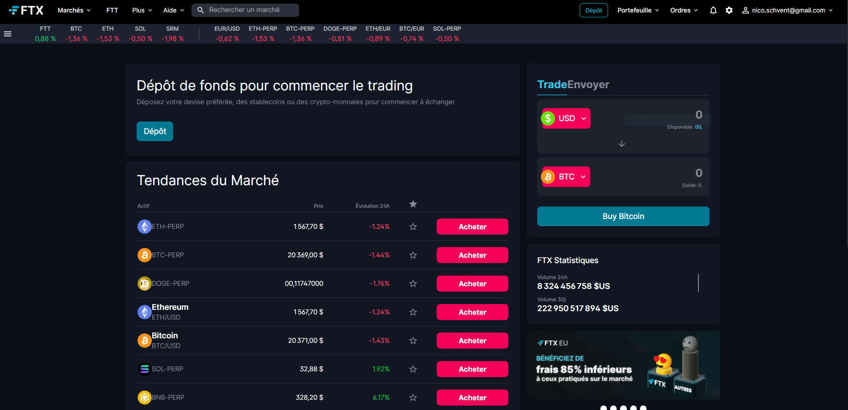
Task: Open the settings gear
Action: click(729, 10)
